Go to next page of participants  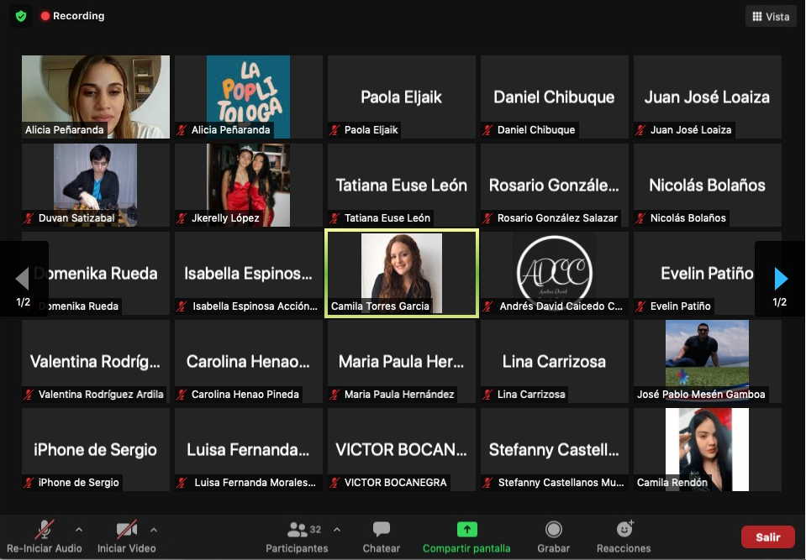tap(781, 278)
